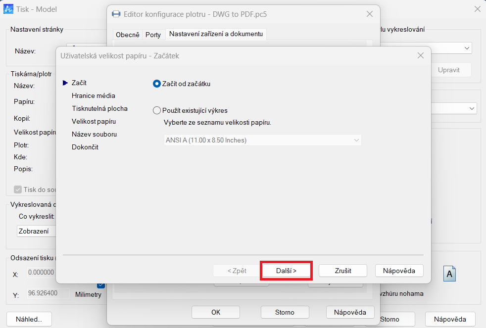Open the Porty tab
486x328 pixels.
(x=153, y=35)
